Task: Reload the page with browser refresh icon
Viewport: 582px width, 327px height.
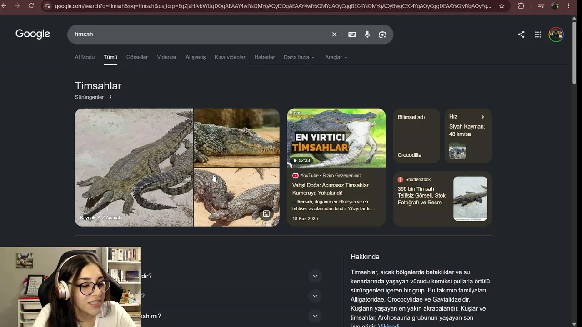Action: click(31, 6)
